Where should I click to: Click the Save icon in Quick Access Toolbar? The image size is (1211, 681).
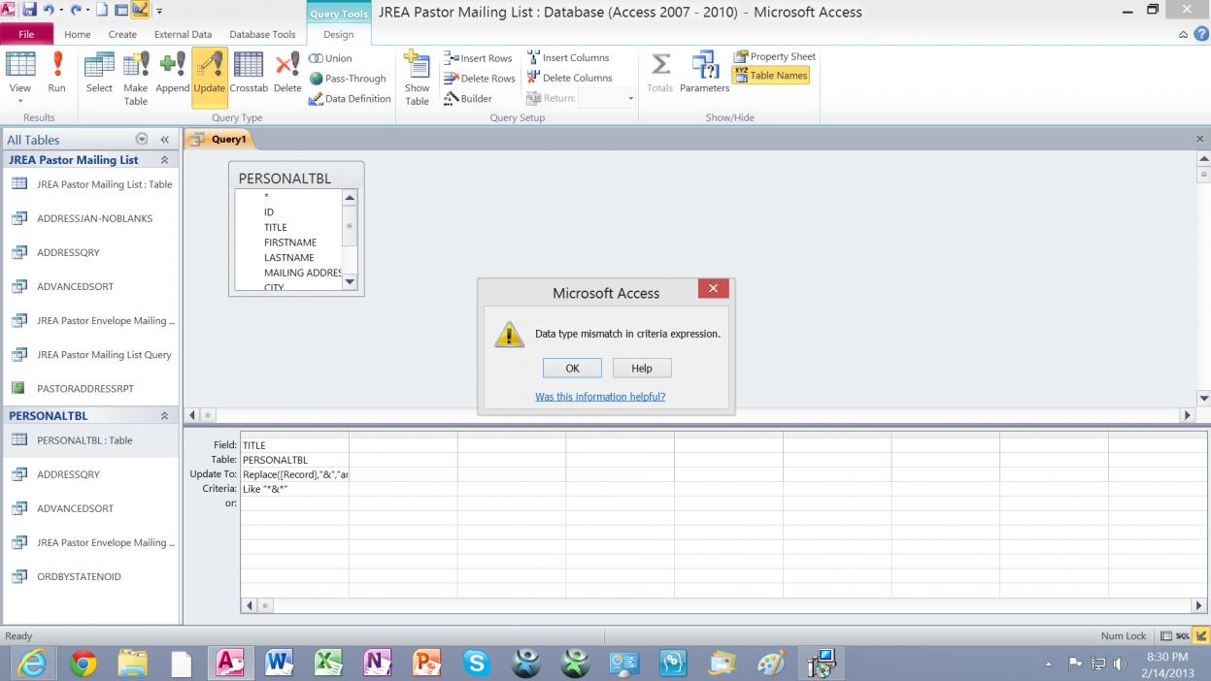[31, 11]
